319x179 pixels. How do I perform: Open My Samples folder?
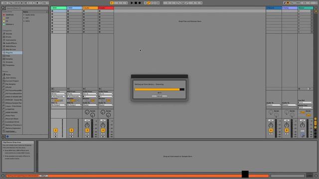(10, 84)
